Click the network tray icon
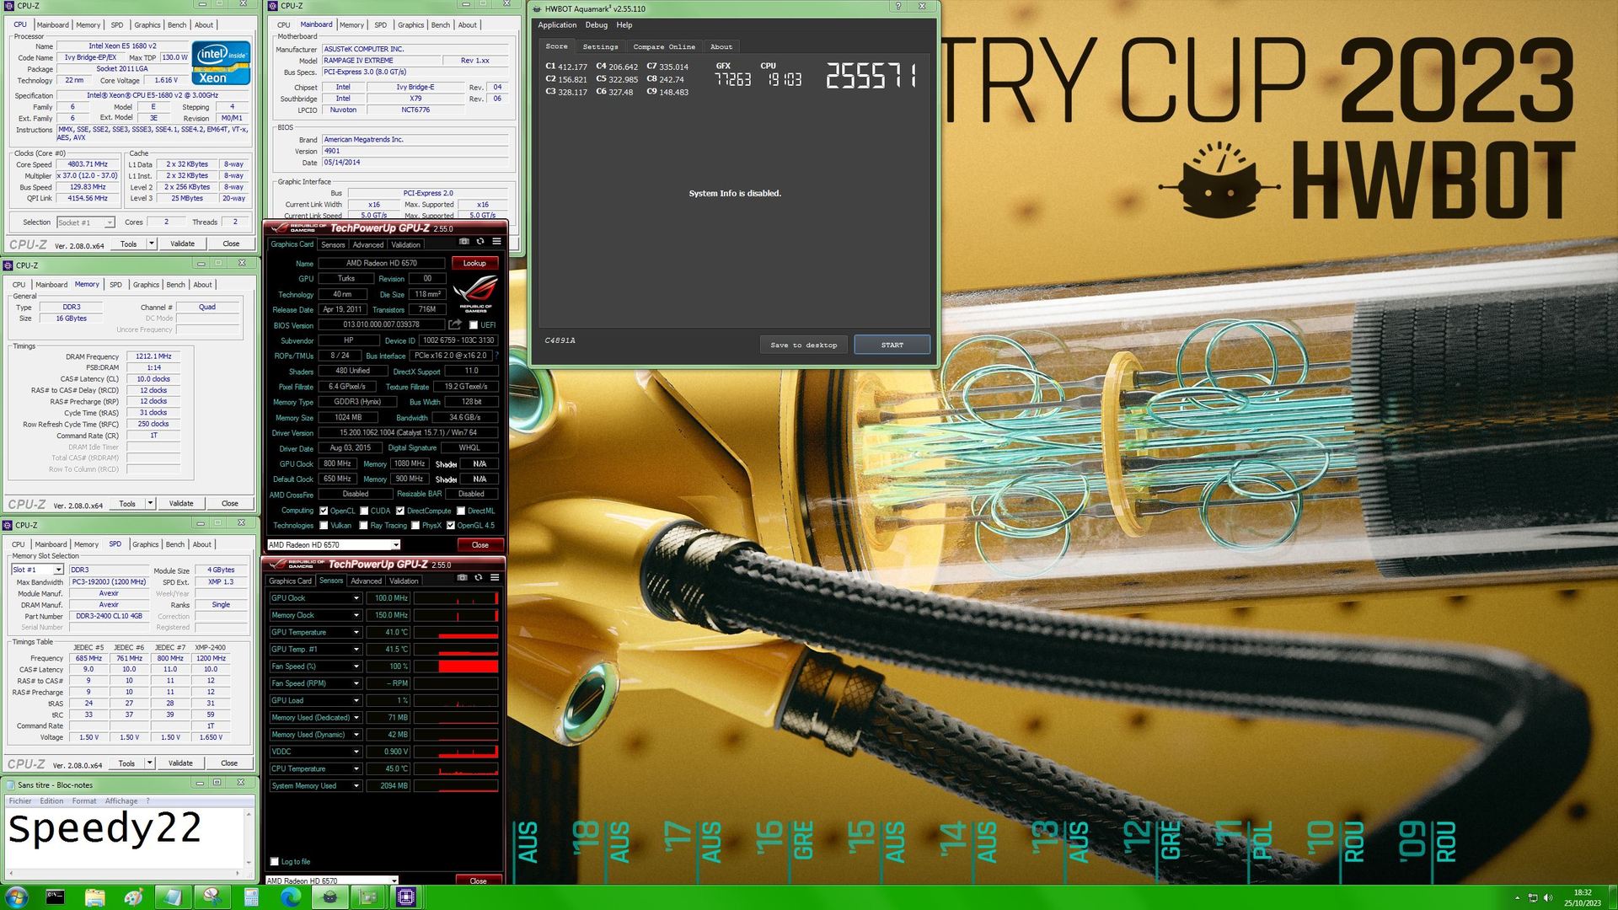The image size is (1618, 910). [x=1533, y=898]
